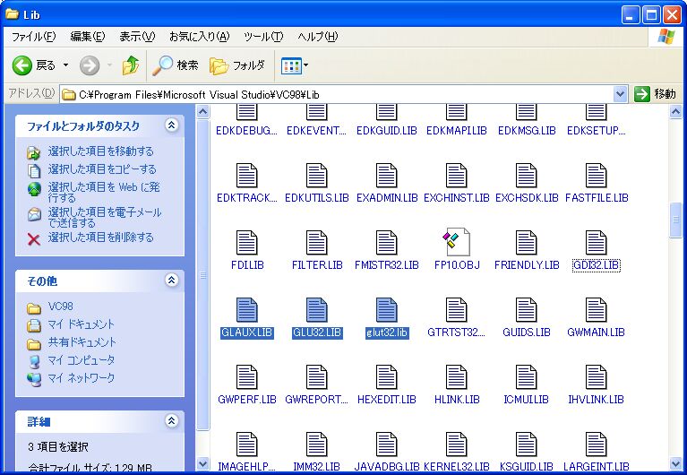Click the task pane scrollbar up arrow
Screen dimensions: 687x475
point(202,111)
